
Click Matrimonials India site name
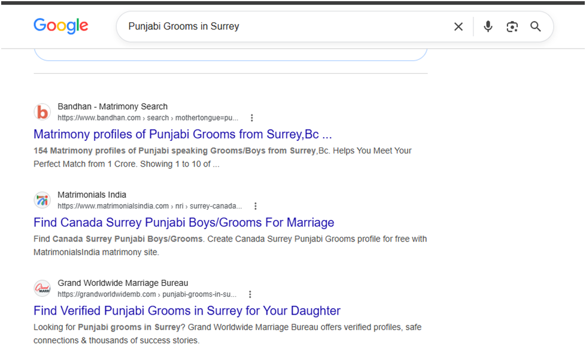[92, 195]
